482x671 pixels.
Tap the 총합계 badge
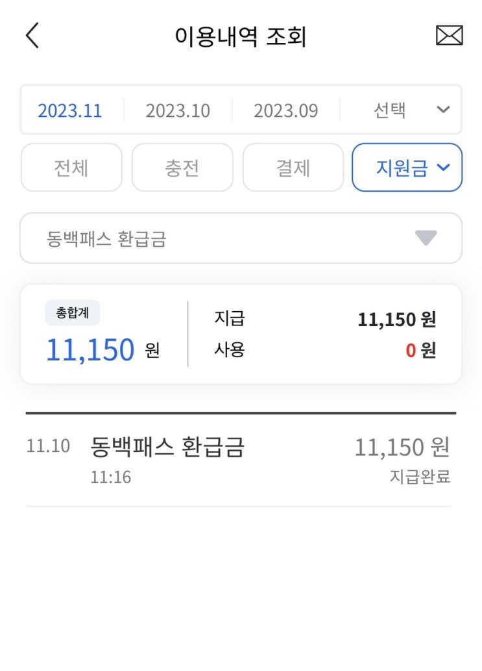tap(72, 314)
